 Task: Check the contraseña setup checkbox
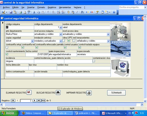(x=7, y=47)
